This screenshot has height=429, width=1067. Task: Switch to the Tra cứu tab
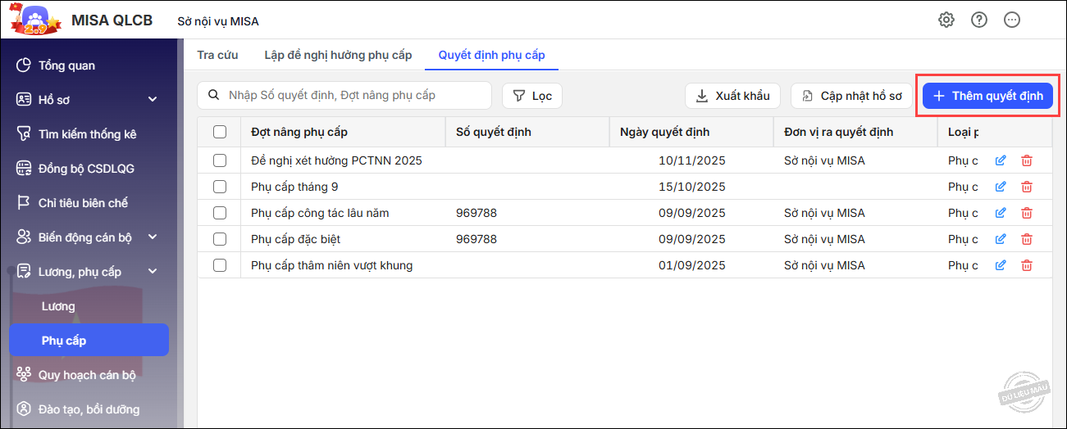pyautogui.click(x=217, y=55)
